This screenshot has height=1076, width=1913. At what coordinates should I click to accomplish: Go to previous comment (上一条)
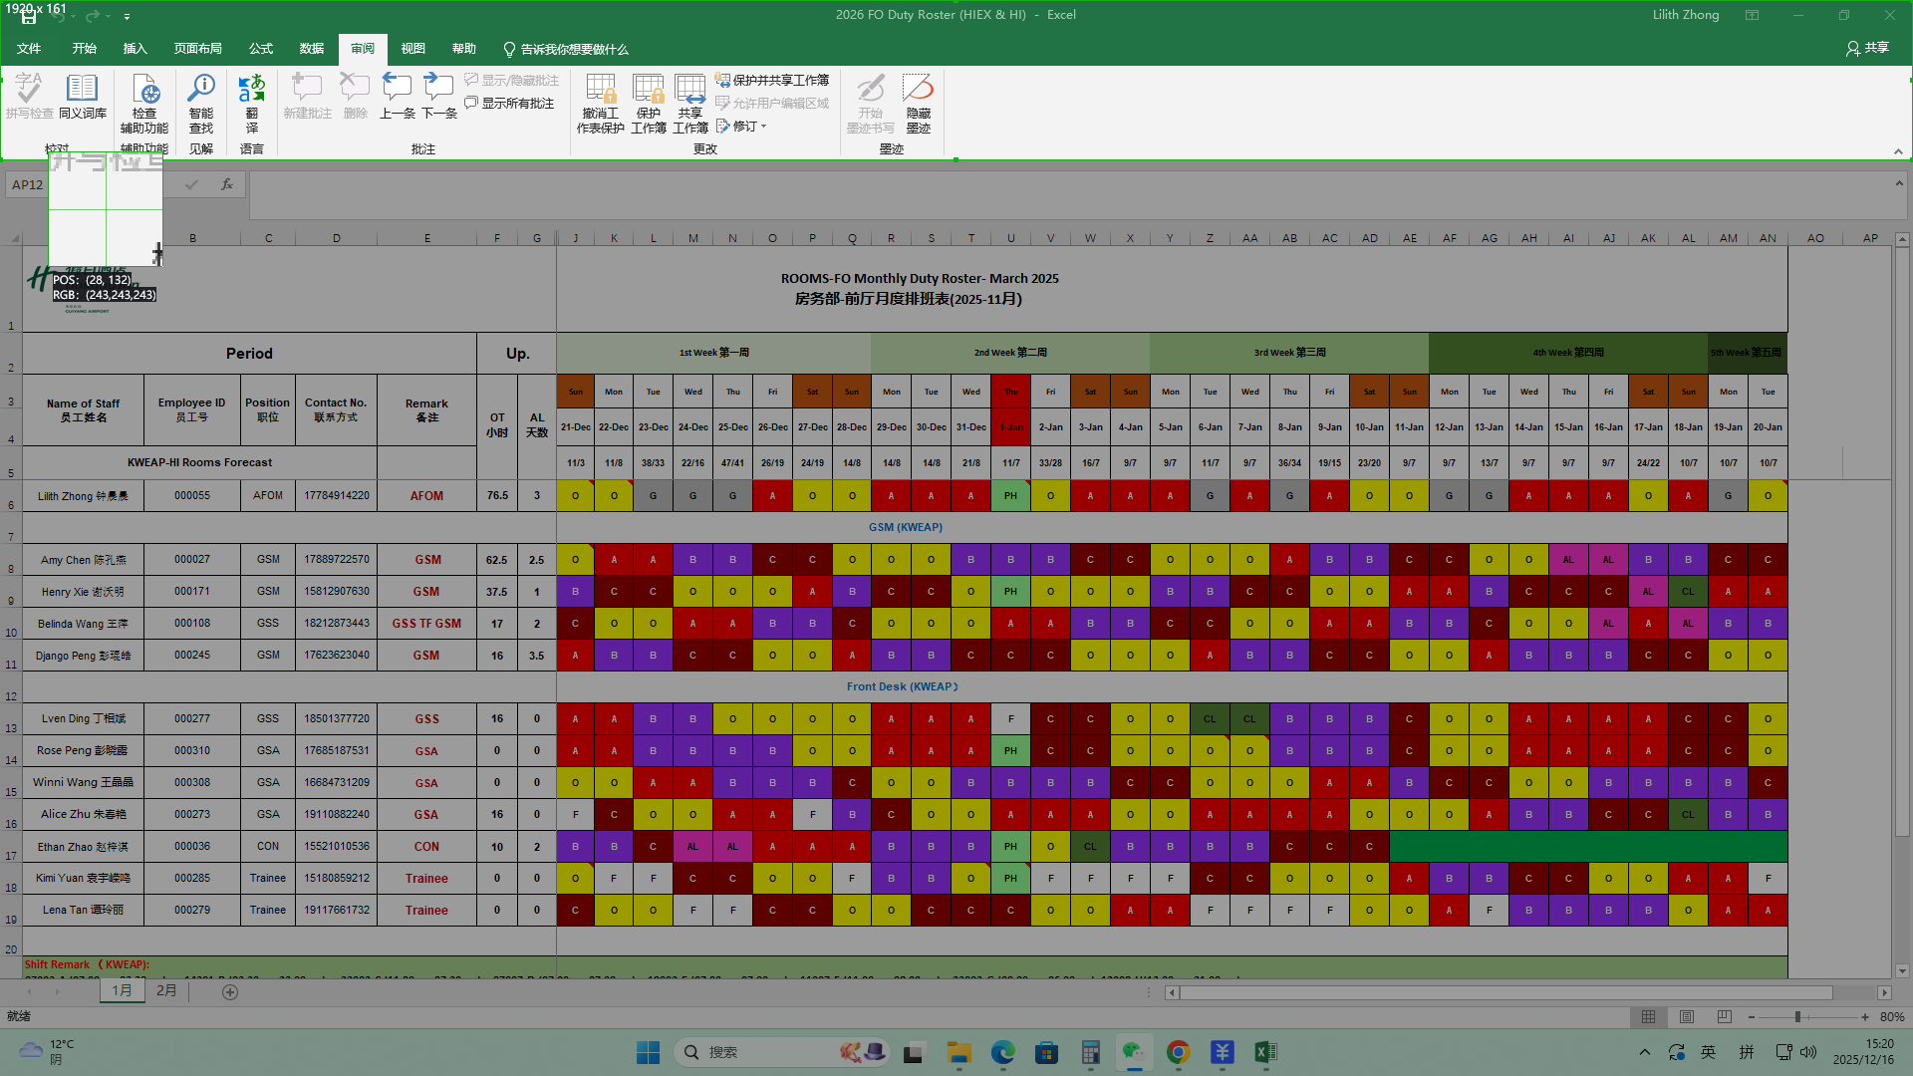tap(397, 96)
